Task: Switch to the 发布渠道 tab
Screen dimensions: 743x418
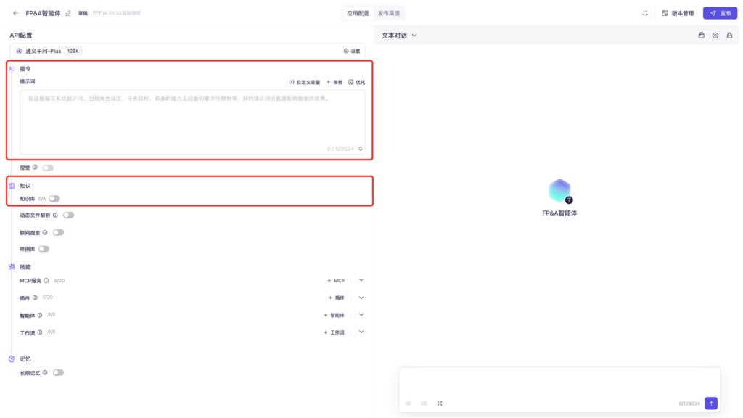Action: 390,13
